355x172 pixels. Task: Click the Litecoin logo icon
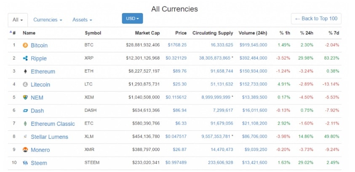click(25, 84)
